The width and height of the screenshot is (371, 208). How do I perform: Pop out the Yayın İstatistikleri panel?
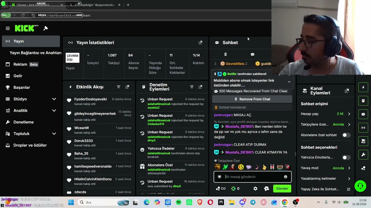tap(200, 42)
